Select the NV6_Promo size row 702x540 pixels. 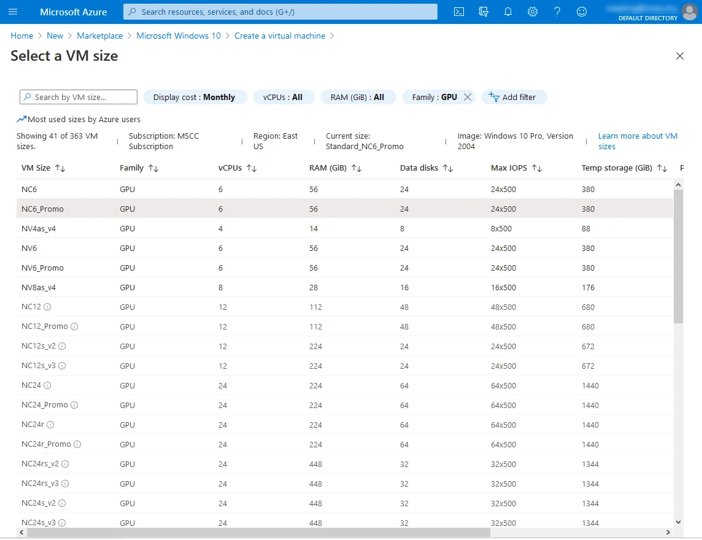coord(345,268)
